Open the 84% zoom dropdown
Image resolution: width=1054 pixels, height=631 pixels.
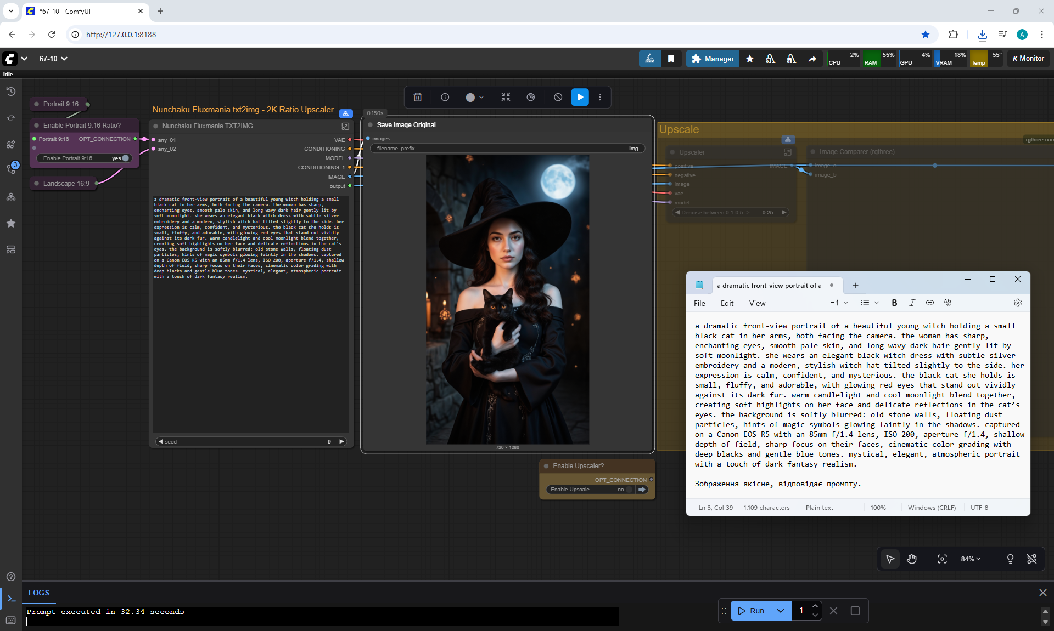pyautogui.click(x=970, y=559)
